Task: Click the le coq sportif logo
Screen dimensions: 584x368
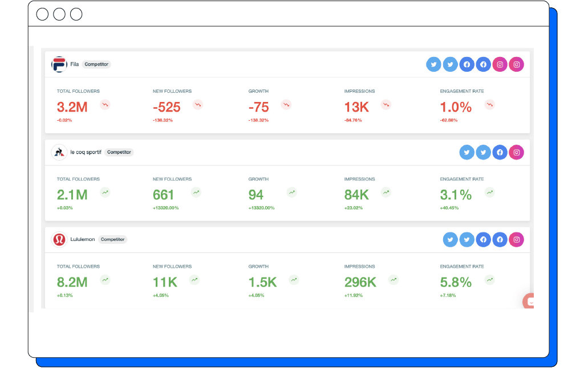Action: click(59, 152)
